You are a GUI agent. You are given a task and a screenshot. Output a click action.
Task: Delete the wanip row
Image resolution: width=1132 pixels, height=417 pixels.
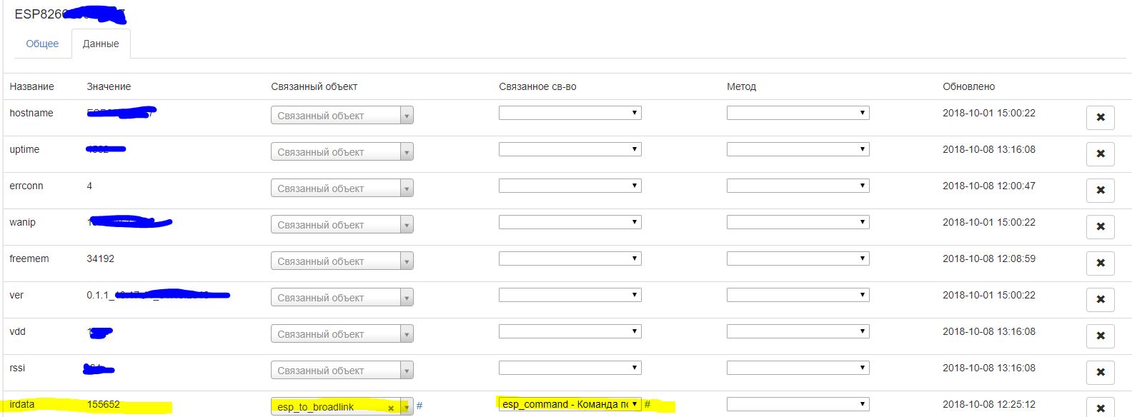(1100, 226)
